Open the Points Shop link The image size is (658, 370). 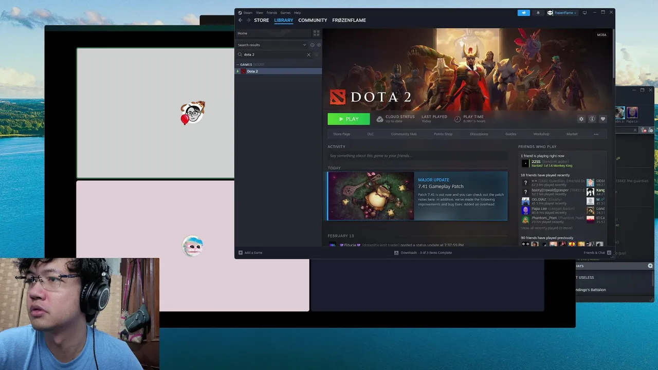point(443,134)
